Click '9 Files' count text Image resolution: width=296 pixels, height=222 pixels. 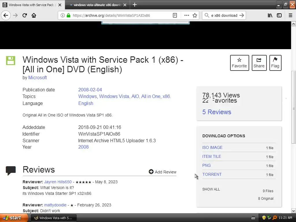coord(268,191)
